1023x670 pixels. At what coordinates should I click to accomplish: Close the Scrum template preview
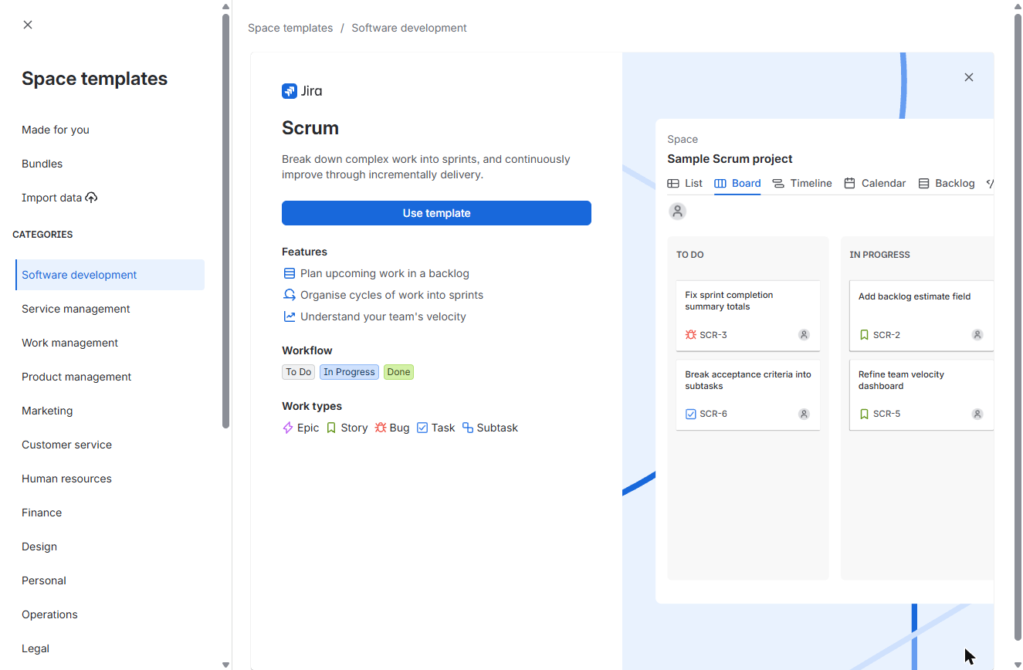click(969, 77)
